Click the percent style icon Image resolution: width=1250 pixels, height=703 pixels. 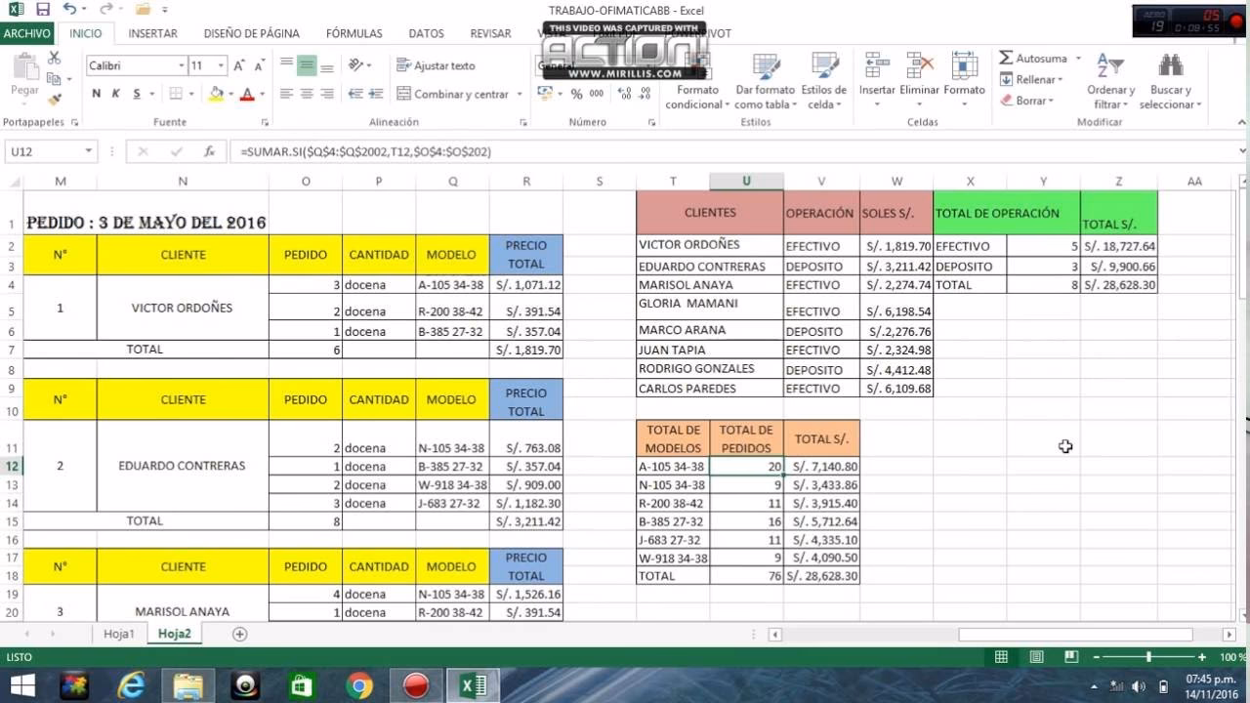[576, 94]
